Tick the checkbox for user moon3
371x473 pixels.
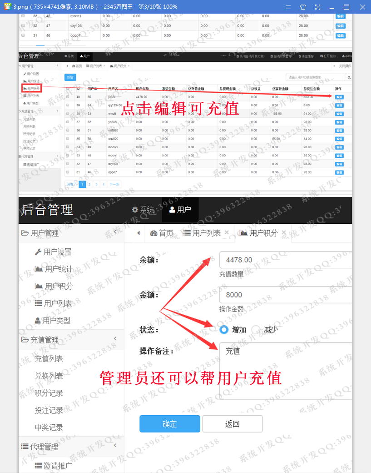click(x=68, y=147)
